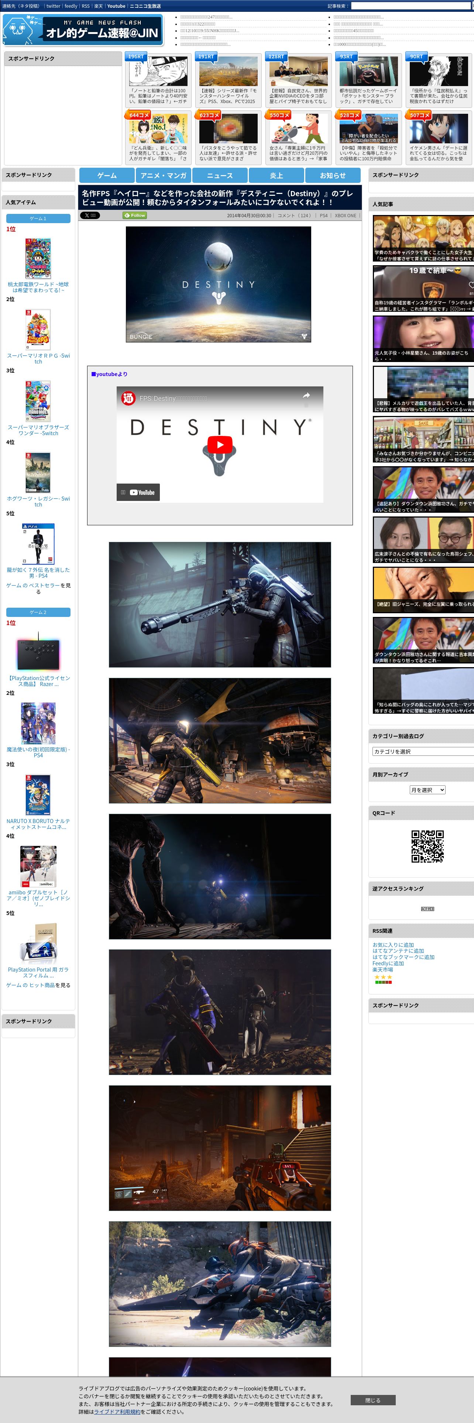Viewport: 474px width, 1423px height.
Task: Open the 19歳で納車 popular article thumbnail
Action: click(x=423, y=289)
